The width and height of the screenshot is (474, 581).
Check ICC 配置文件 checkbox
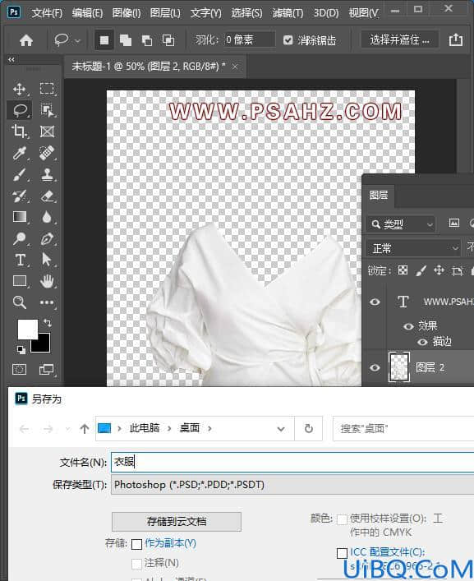(343, 553)
